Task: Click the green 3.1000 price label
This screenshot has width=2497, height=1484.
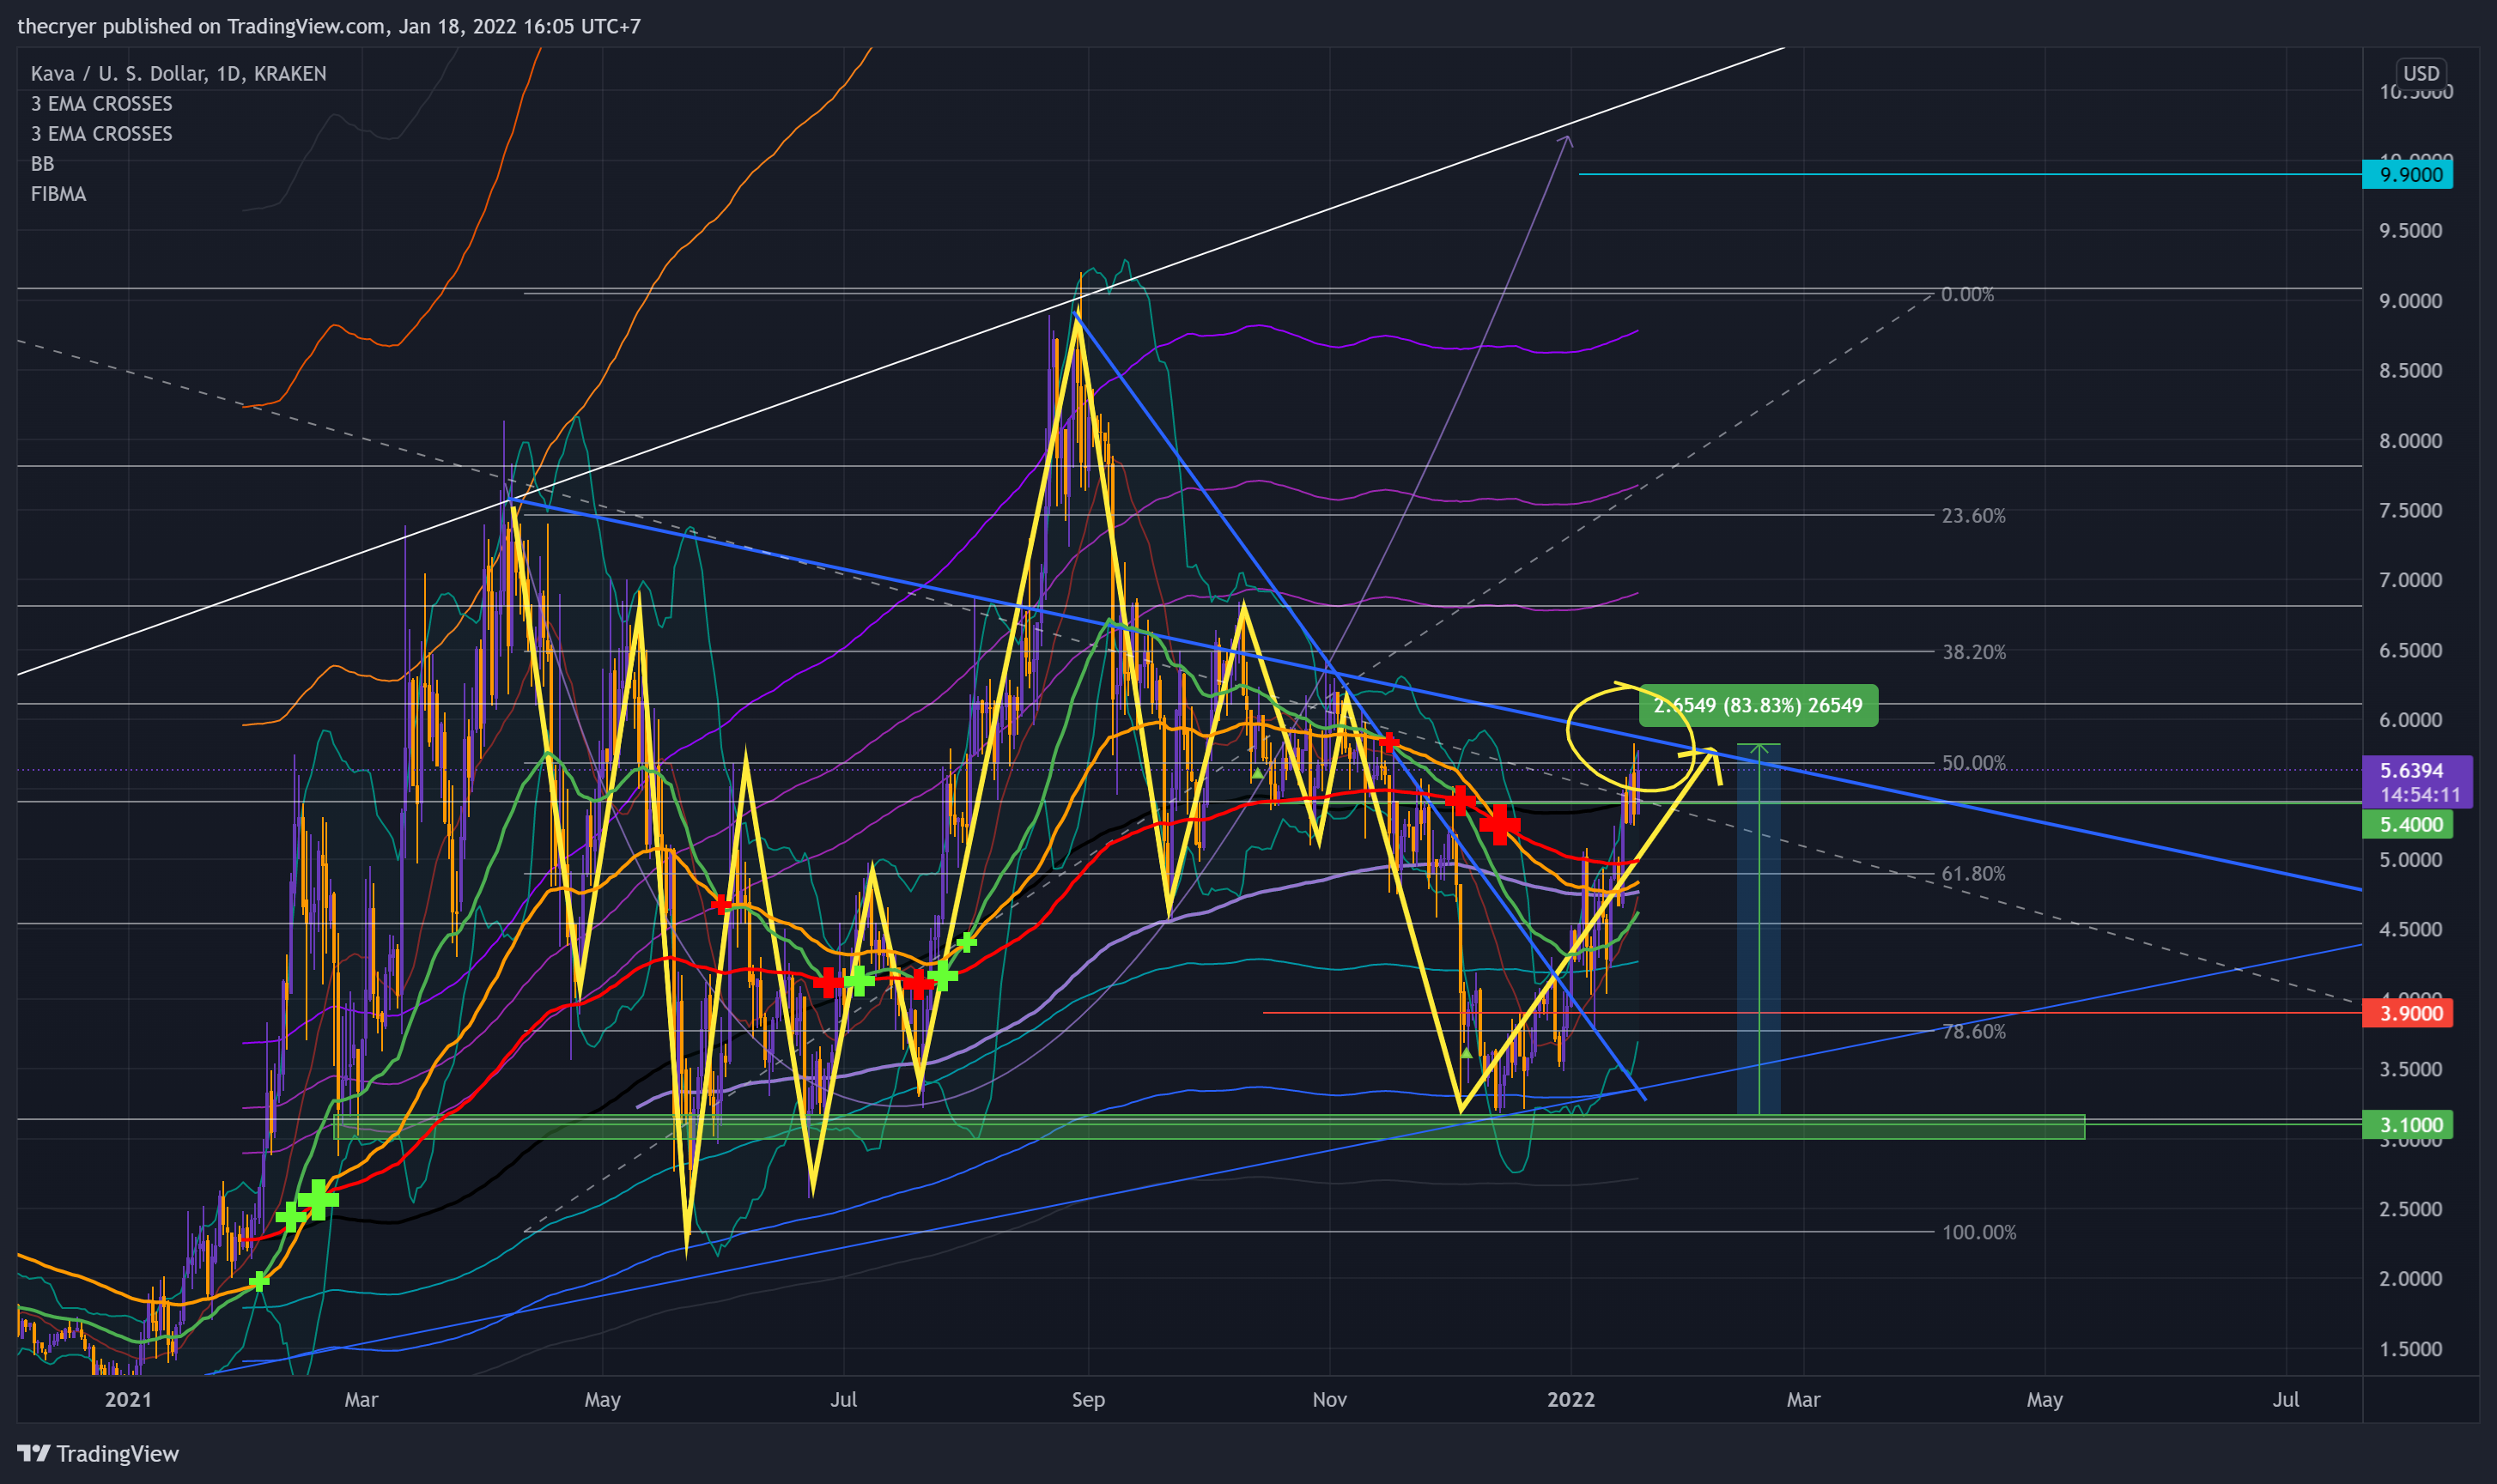Action: 2407,1125
